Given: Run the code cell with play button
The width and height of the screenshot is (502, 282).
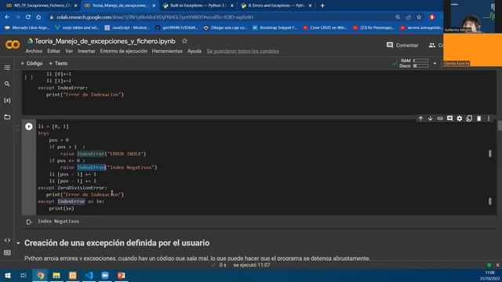Looking at the screenshot, I should tap(29, 126).
